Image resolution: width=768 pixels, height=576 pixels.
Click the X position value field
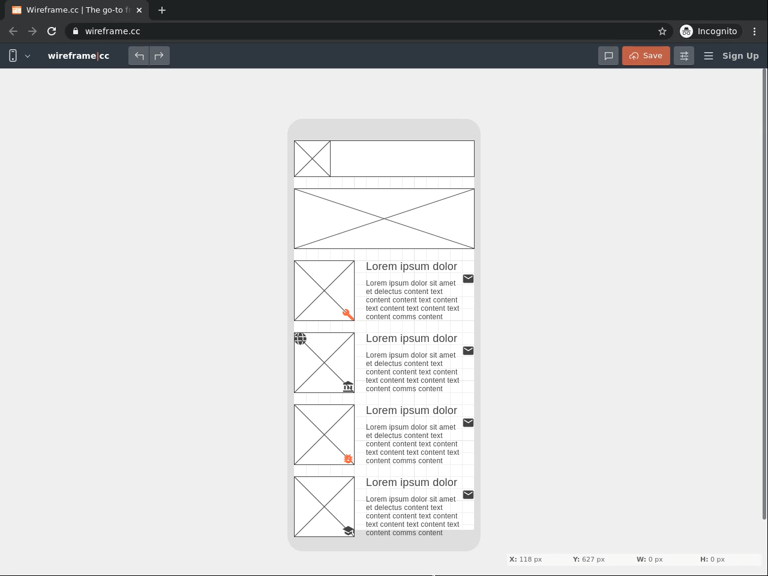click(x=530, y=559)
